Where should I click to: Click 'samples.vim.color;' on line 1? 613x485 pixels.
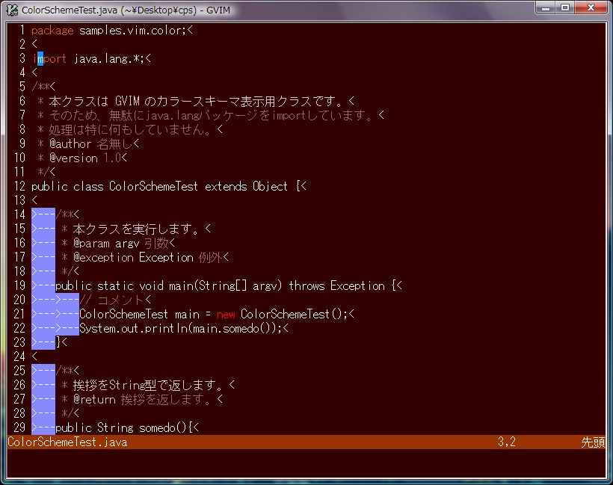click(x=133, y=31)
